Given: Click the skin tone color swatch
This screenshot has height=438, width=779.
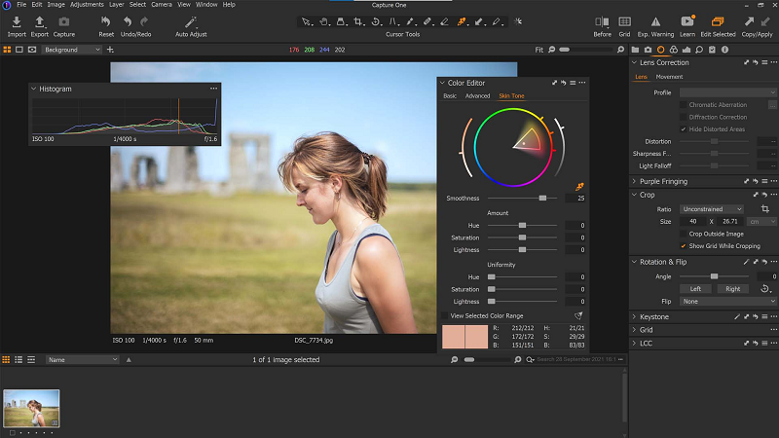Looking at the screenshot, I should [465, 337].
